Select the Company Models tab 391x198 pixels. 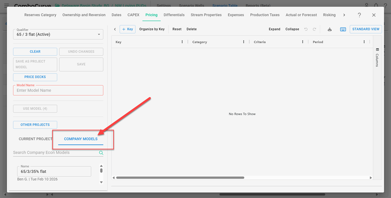[x=81, y=139]
